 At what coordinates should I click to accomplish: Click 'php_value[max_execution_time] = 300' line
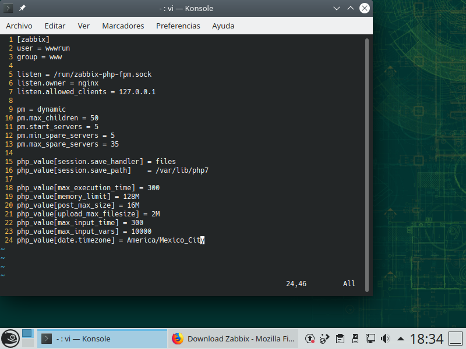pos(89,188)
